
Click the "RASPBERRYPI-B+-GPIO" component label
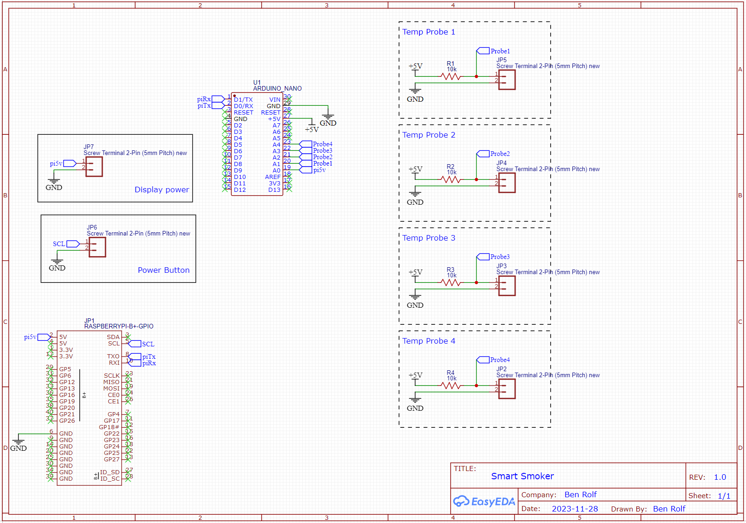(x=119, y=326)
